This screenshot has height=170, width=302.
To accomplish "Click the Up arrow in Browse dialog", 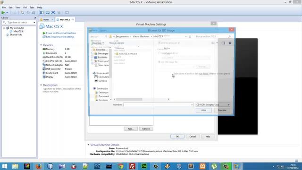I will pyautogui.click(x=106, y=36).
